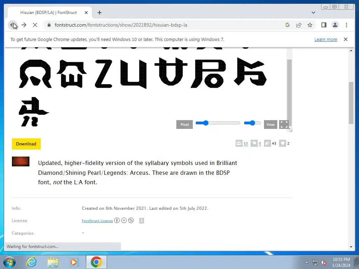The image size is (359, 269).
Task: Click the yellow Download button
Action: click(x=26, y=144)
